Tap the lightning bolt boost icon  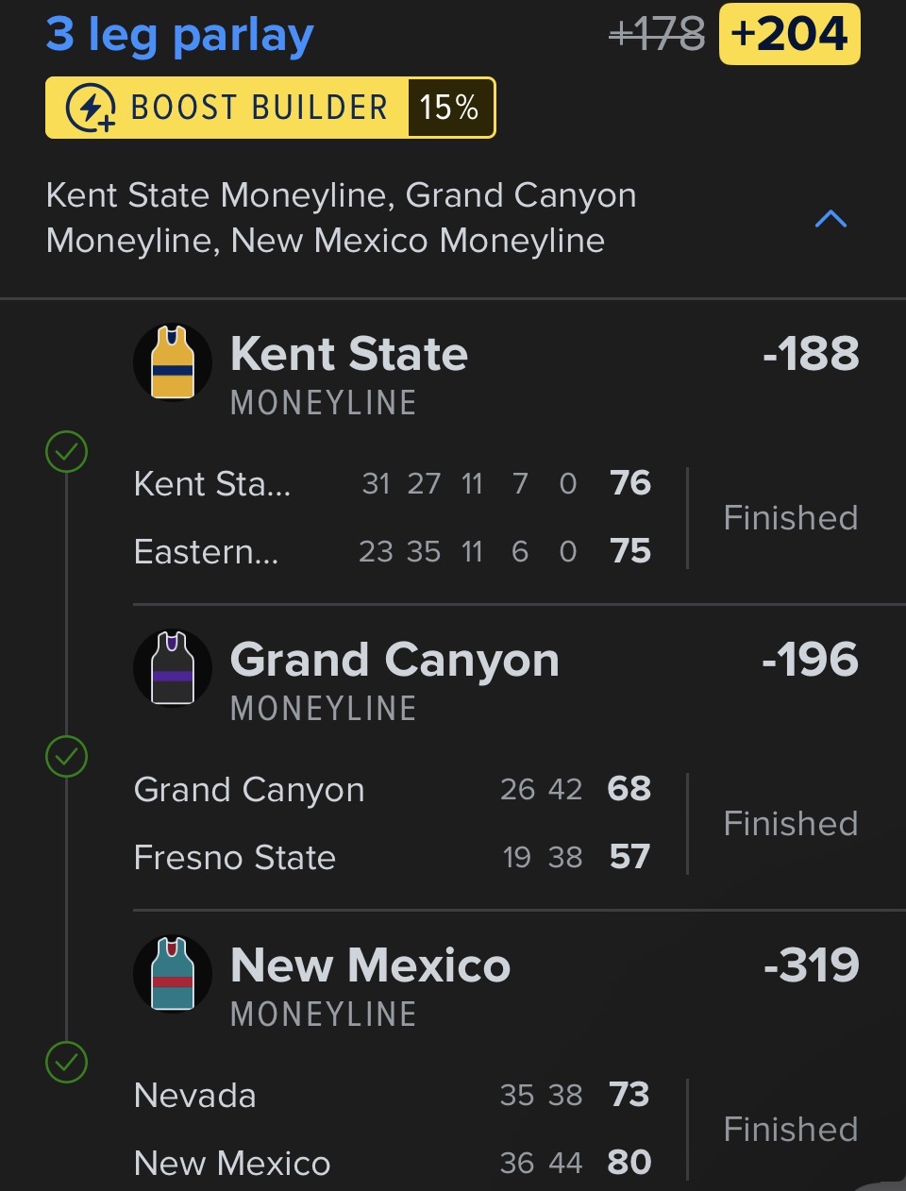click(x=91, y=109)
